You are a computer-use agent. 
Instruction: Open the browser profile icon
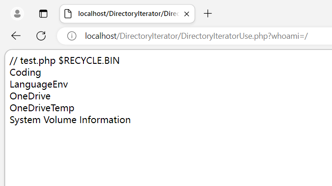(17, 14)
